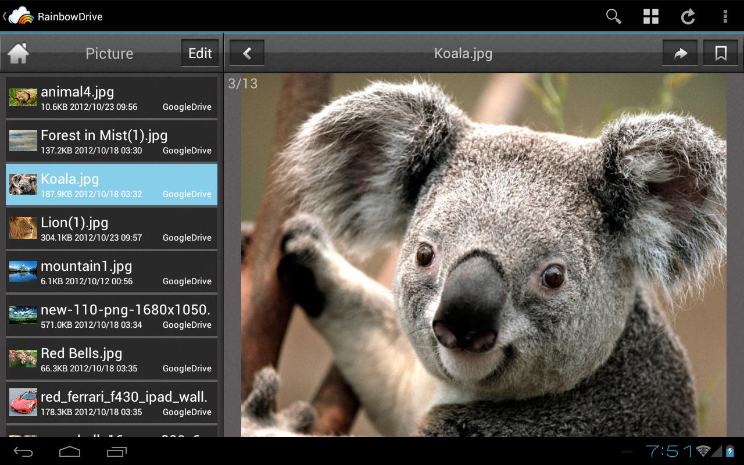Tap the Koala.jpg viewer title
This screenshot has width=744, height=465.
tap(463, 53)
